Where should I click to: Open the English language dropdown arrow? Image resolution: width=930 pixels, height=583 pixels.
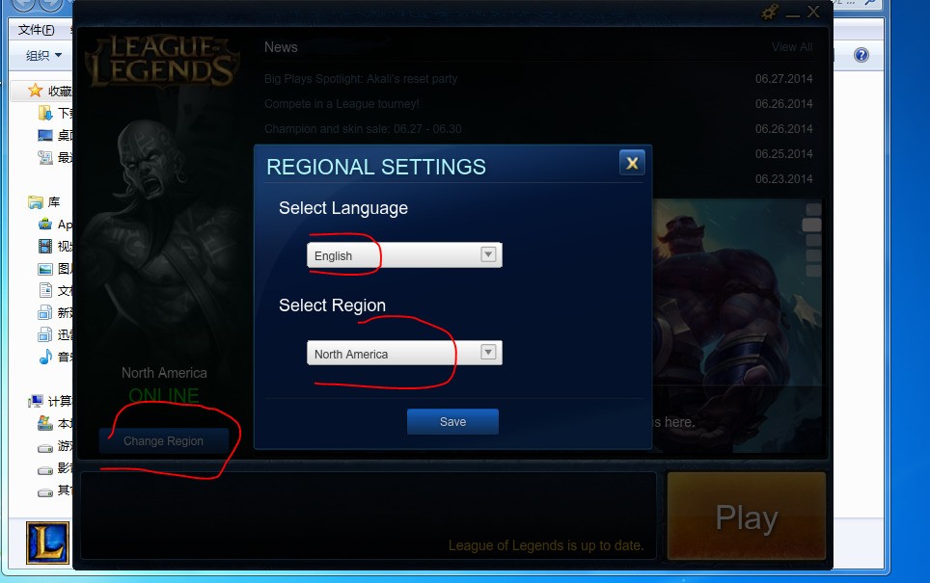(x=488, y=254)
